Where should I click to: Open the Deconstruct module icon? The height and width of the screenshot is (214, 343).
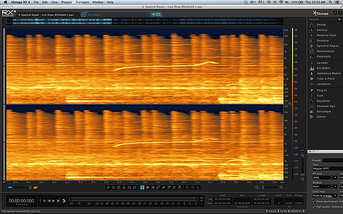click(x=312, y=51)
